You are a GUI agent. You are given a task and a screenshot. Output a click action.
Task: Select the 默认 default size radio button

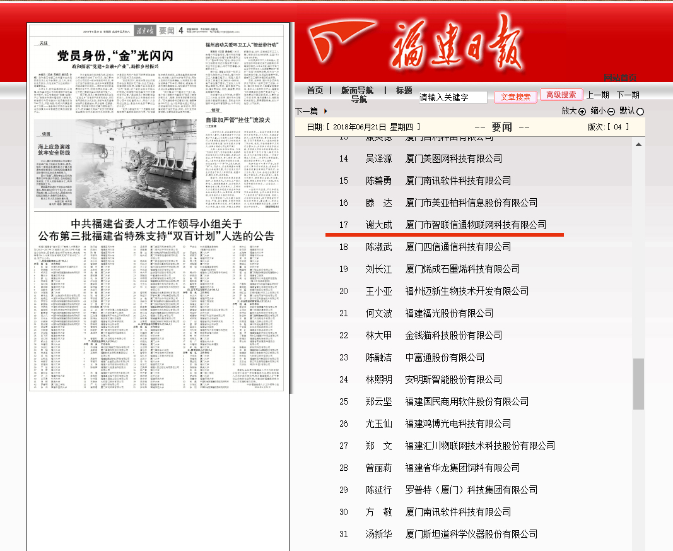tap(641, 112)
